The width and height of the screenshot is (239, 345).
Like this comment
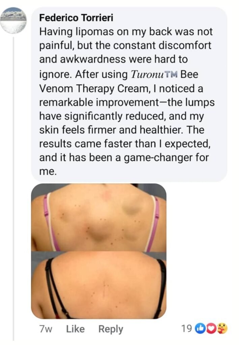[75, 329]
